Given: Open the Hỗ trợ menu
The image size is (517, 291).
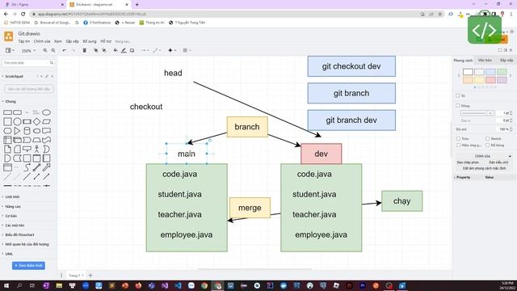Looking at the screenshot, I should pyautogui.click(x=106, y=41).
